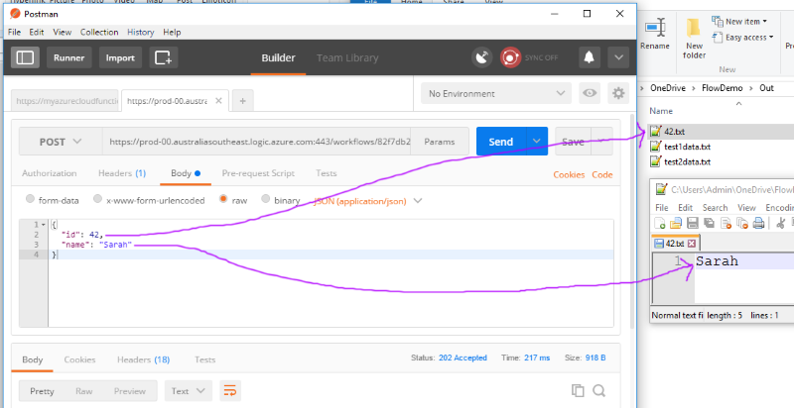794x408 pixels.
Task: Click the request URL field
Action: coord(257,142)
